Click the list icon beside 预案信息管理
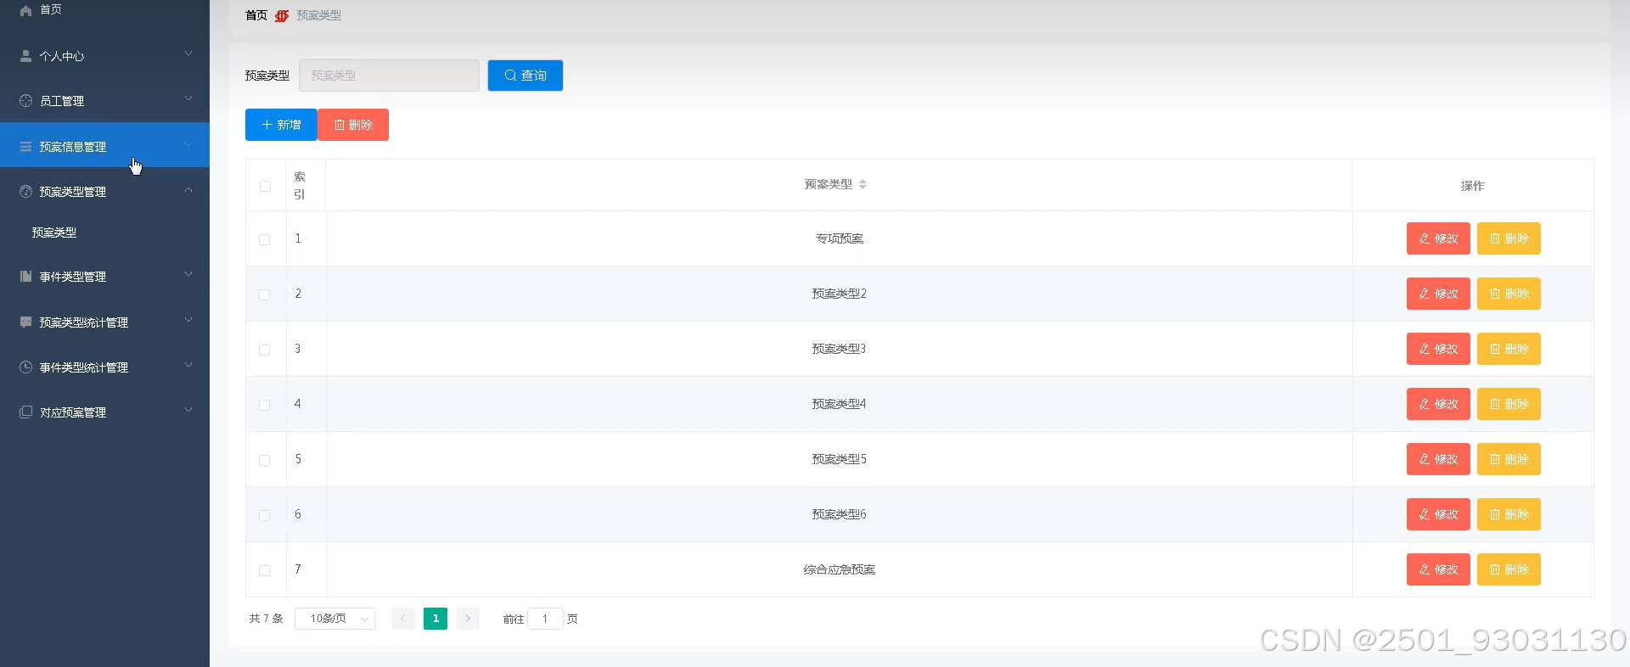The width and height of the screenshot is (1630, 667). (x=25, y=147)
